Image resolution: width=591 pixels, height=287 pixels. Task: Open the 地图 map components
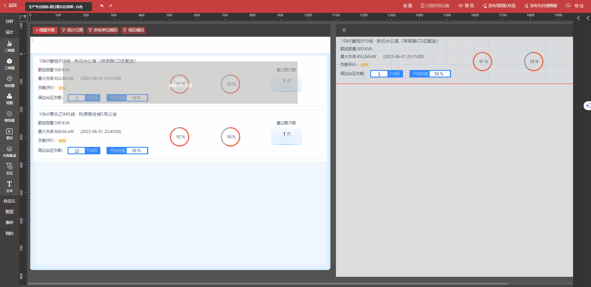click(x=9, y=99)
